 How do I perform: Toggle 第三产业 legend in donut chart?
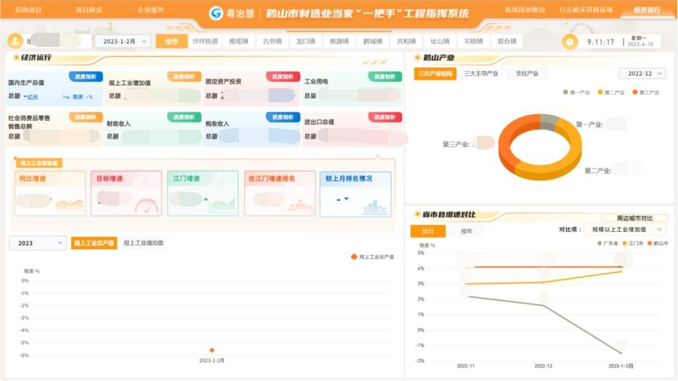pyautogui.click(x=646, y=92)
